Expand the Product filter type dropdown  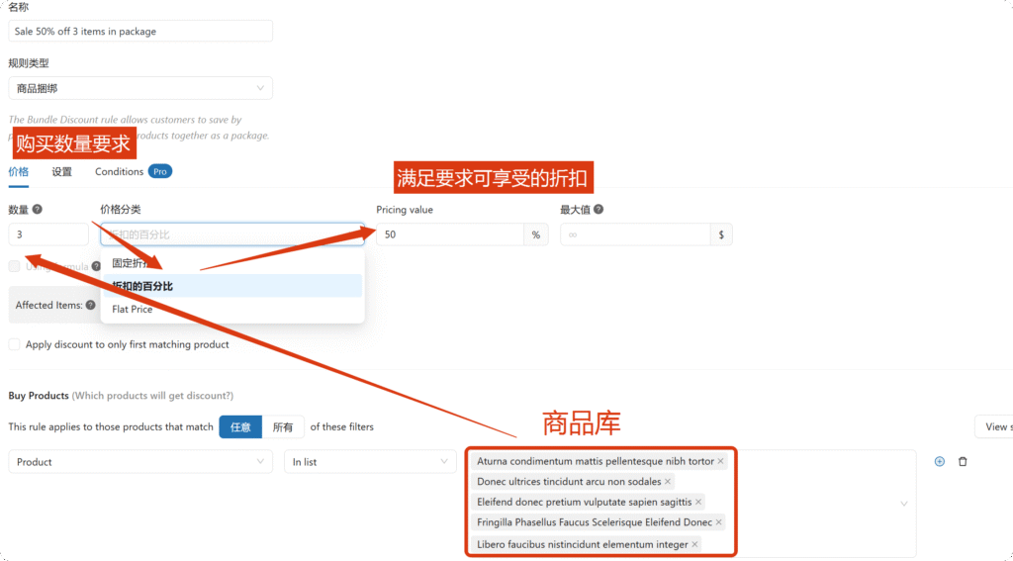pyautogui.click(x=139, y=462)
